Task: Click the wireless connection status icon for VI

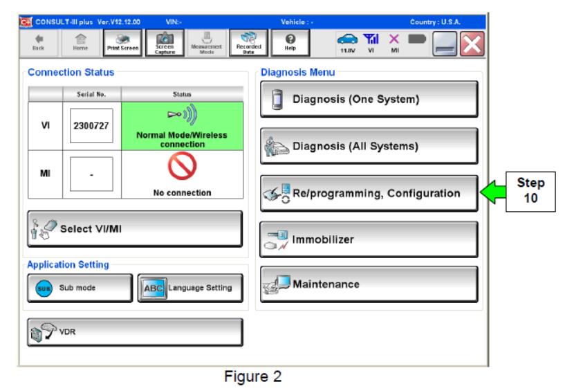Action: pos(183,115)
